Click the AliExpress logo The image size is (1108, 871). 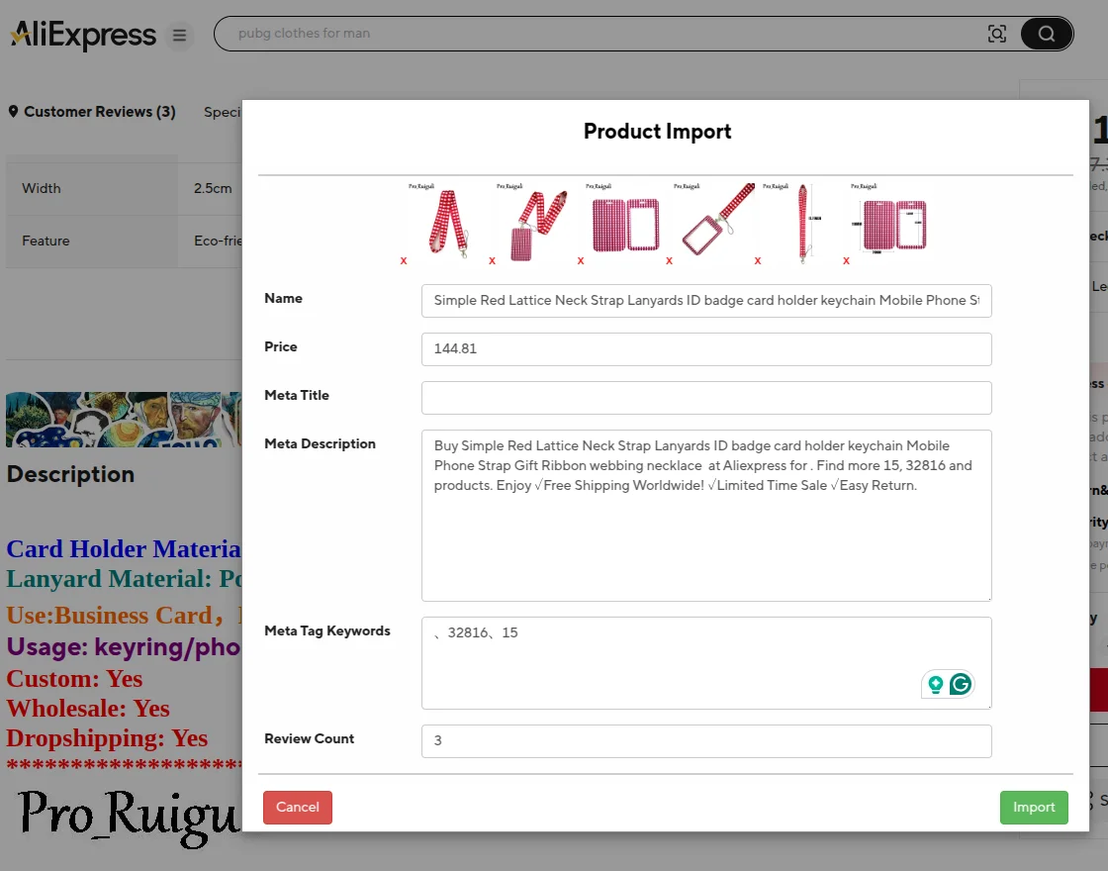[x=83, y=34]
